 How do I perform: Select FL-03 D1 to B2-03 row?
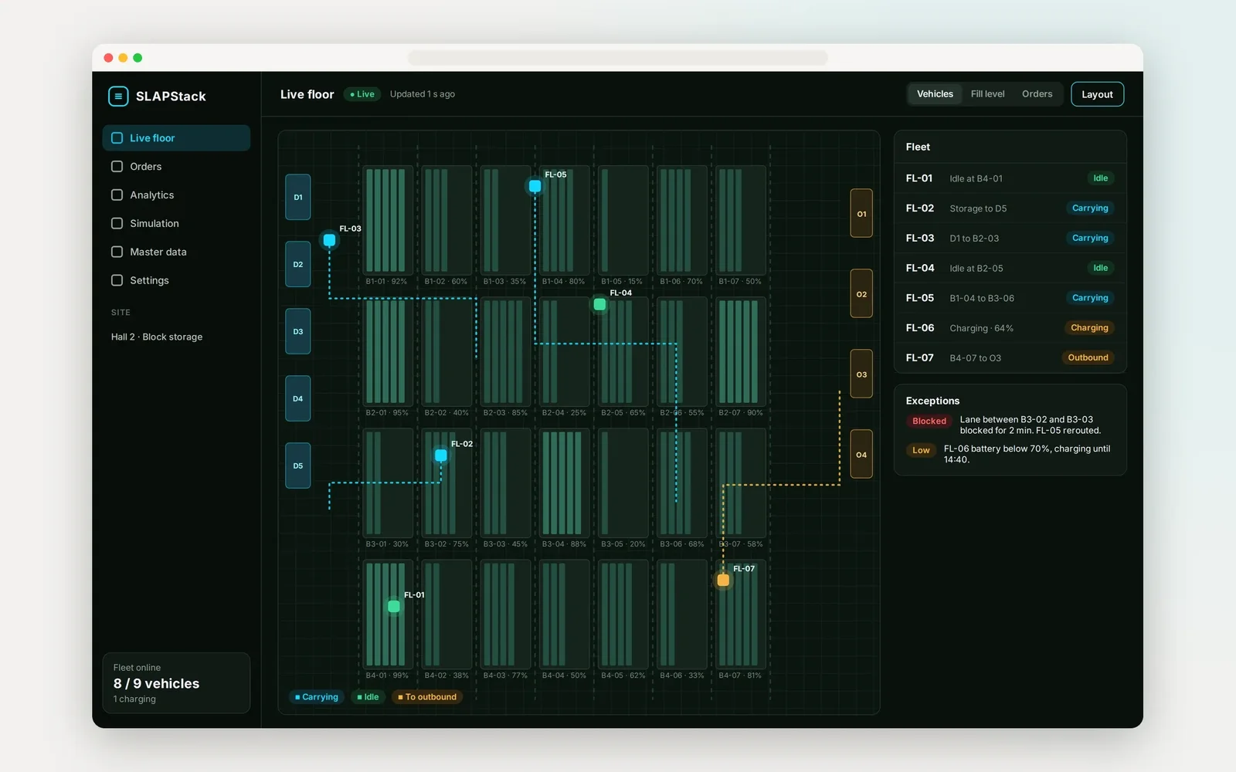(1010, 239)
